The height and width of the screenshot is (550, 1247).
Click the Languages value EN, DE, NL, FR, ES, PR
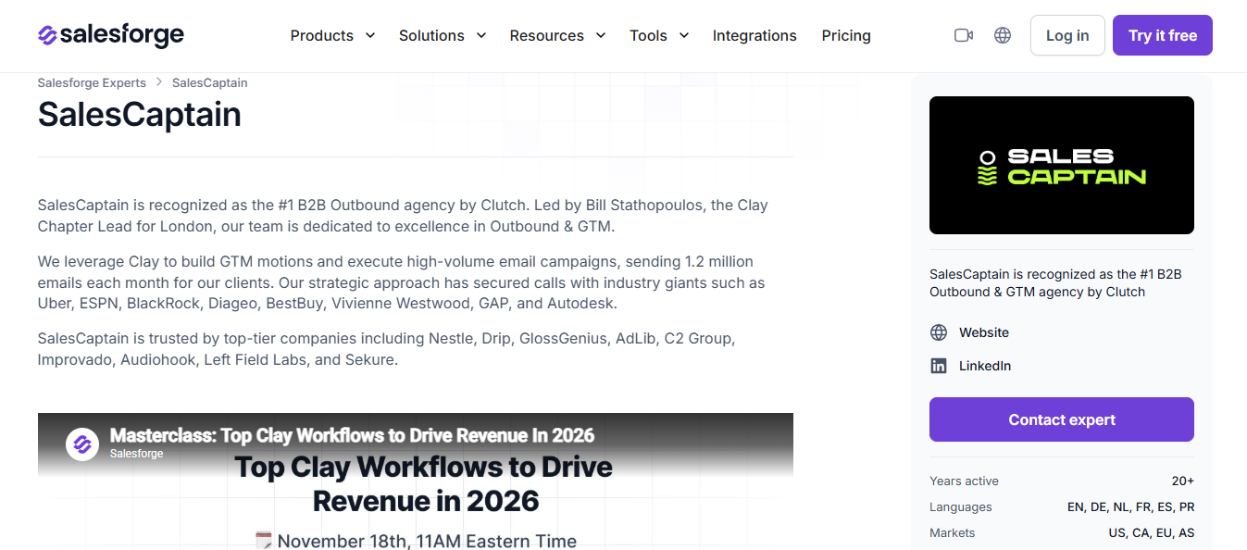1130,506
